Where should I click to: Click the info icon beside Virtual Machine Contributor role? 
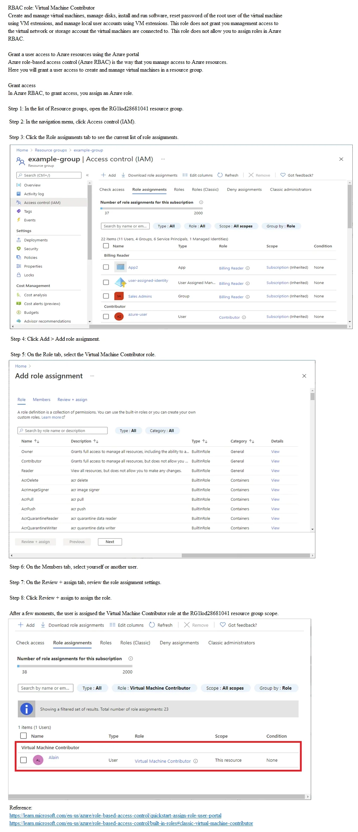pyautogui.click(x=196, y=761)
